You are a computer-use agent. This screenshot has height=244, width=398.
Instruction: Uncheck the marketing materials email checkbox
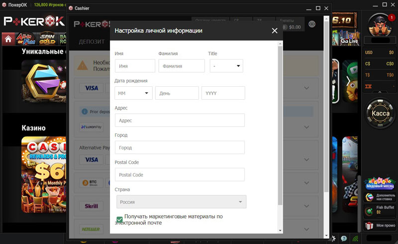pyautogui.click(x=119, y=219)
